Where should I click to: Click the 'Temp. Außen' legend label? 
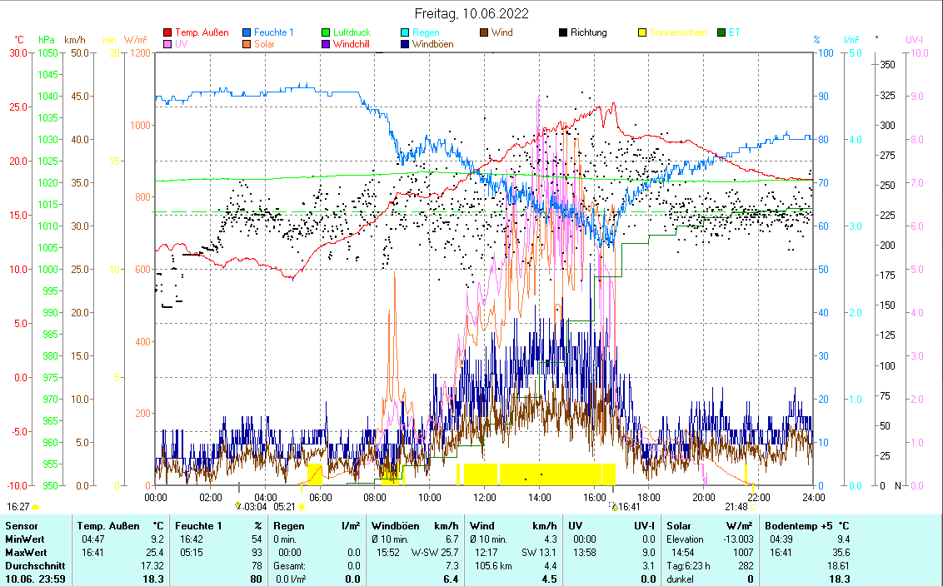point(202,32)
